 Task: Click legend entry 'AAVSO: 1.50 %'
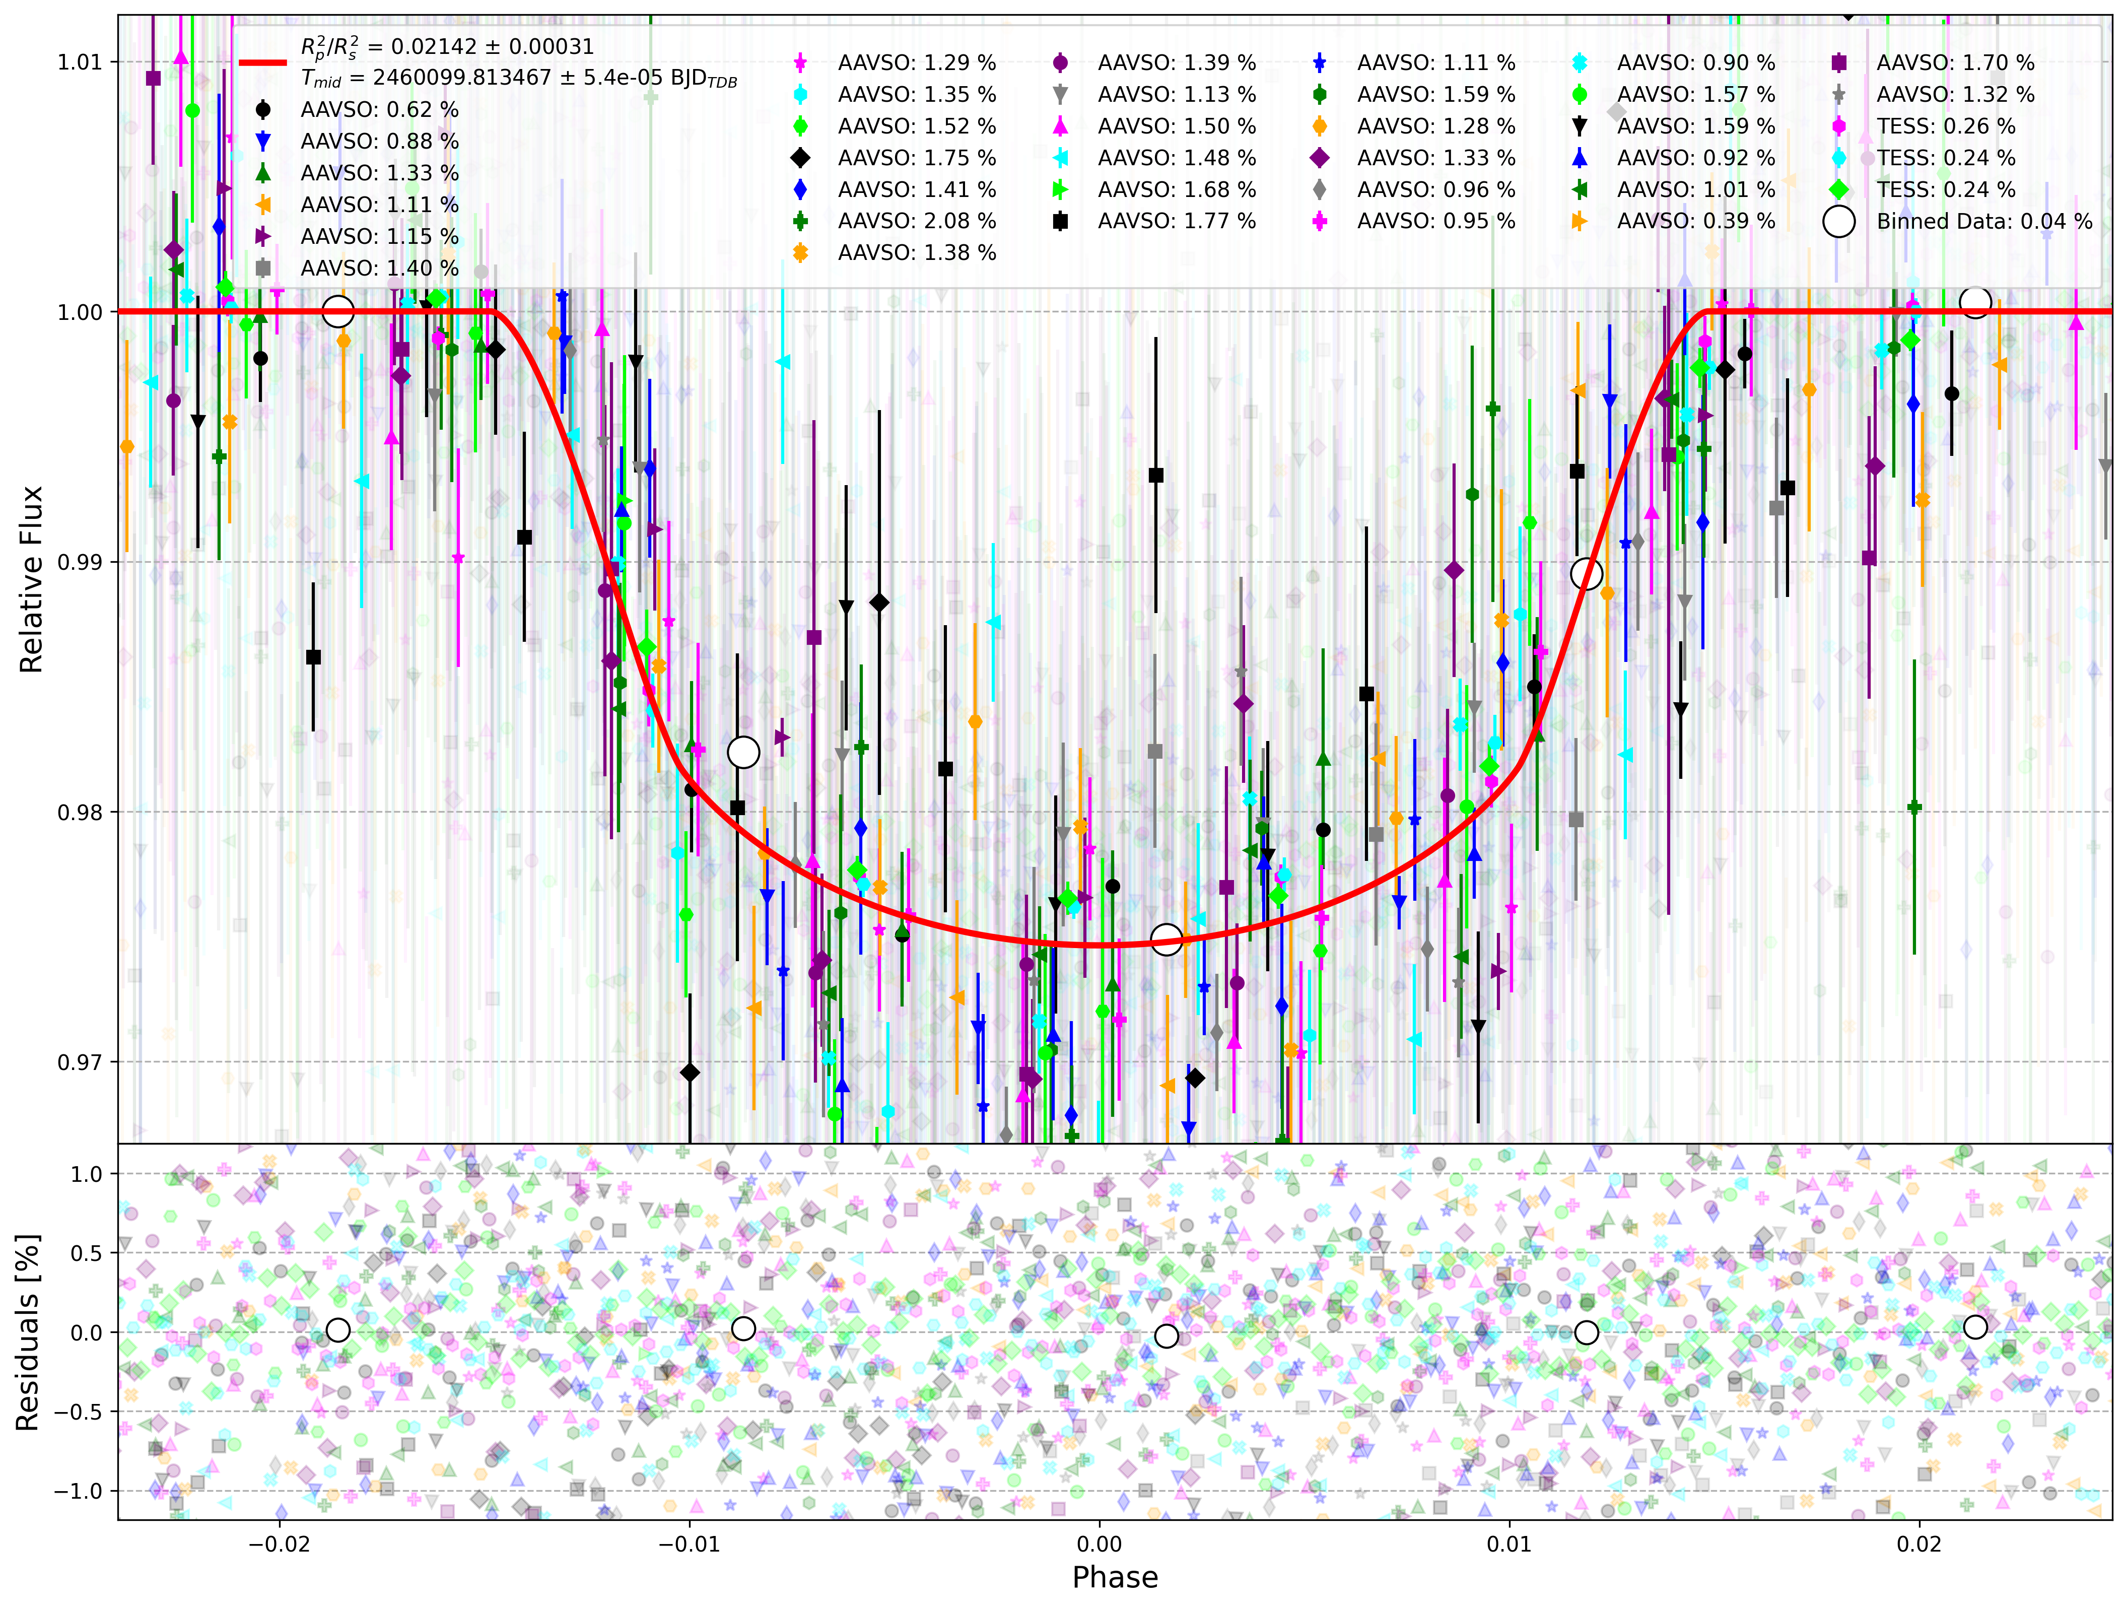point(1177,126)
